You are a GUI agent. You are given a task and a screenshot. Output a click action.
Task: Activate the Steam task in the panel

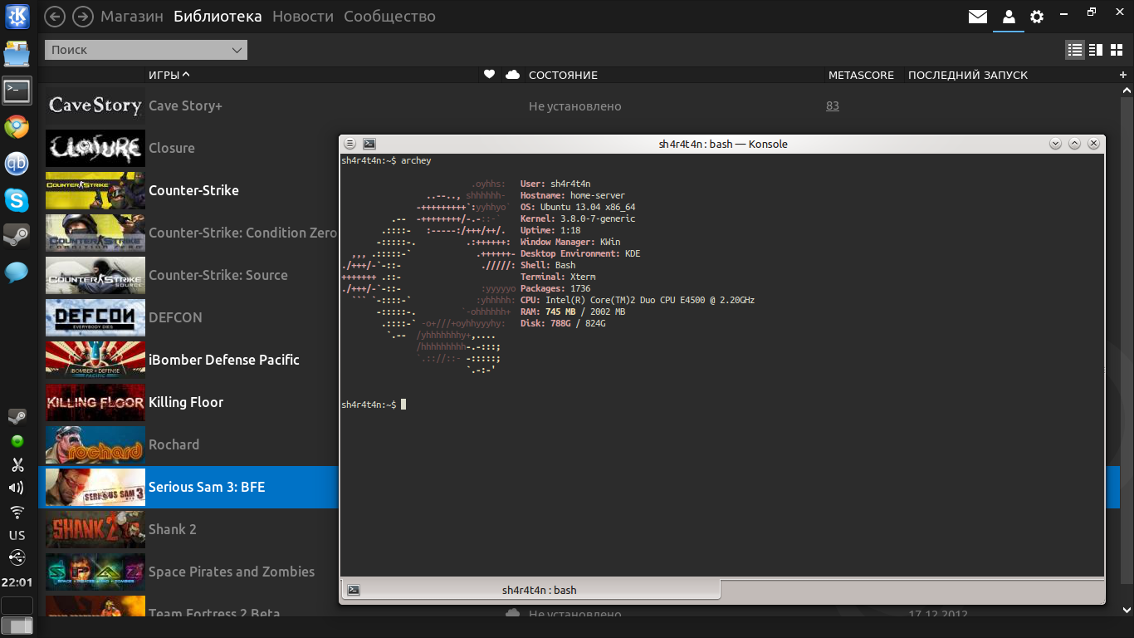click(17, 236)
